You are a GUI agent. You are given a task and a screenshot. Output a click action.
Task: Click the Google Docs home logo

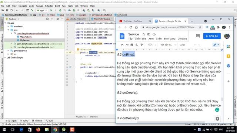(x=122, y=36)
